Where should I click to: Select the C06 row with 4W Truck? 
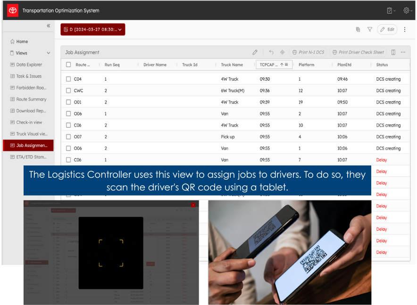coord(68,125)
